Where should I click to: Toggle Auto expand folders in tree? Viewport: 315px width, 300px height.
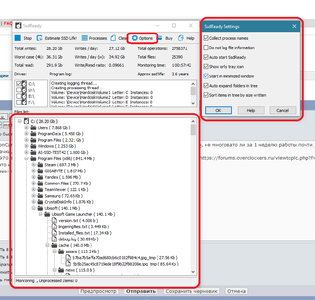(206, 86)
